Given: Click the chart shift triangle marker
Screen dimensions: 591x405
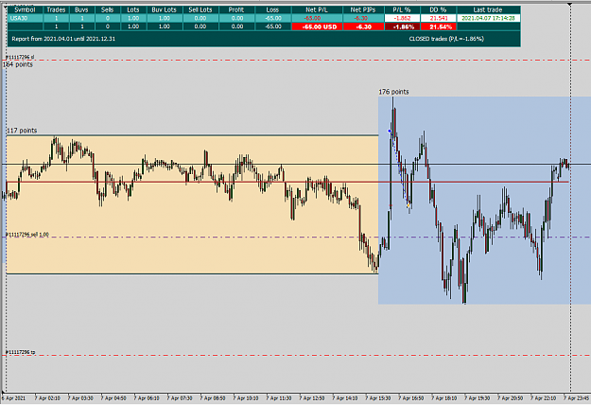Looking at the screenshot, I should click(x=570, y=4).
